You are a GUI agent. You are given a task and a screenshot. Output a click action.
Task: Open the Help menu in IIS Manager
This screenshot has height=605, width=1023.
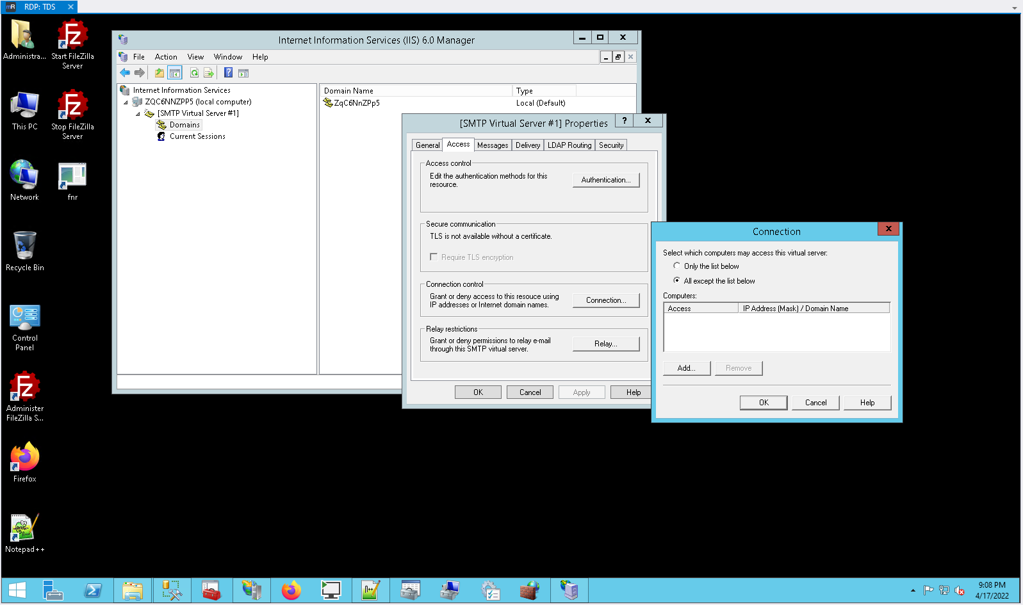coord(260,57)
